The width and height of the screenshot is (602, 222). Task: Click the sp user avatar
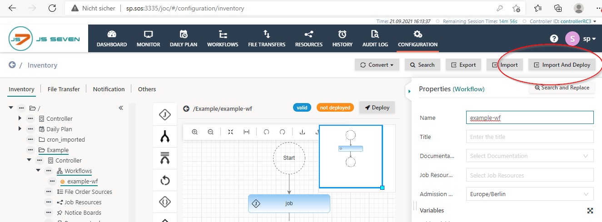point(572,39)
